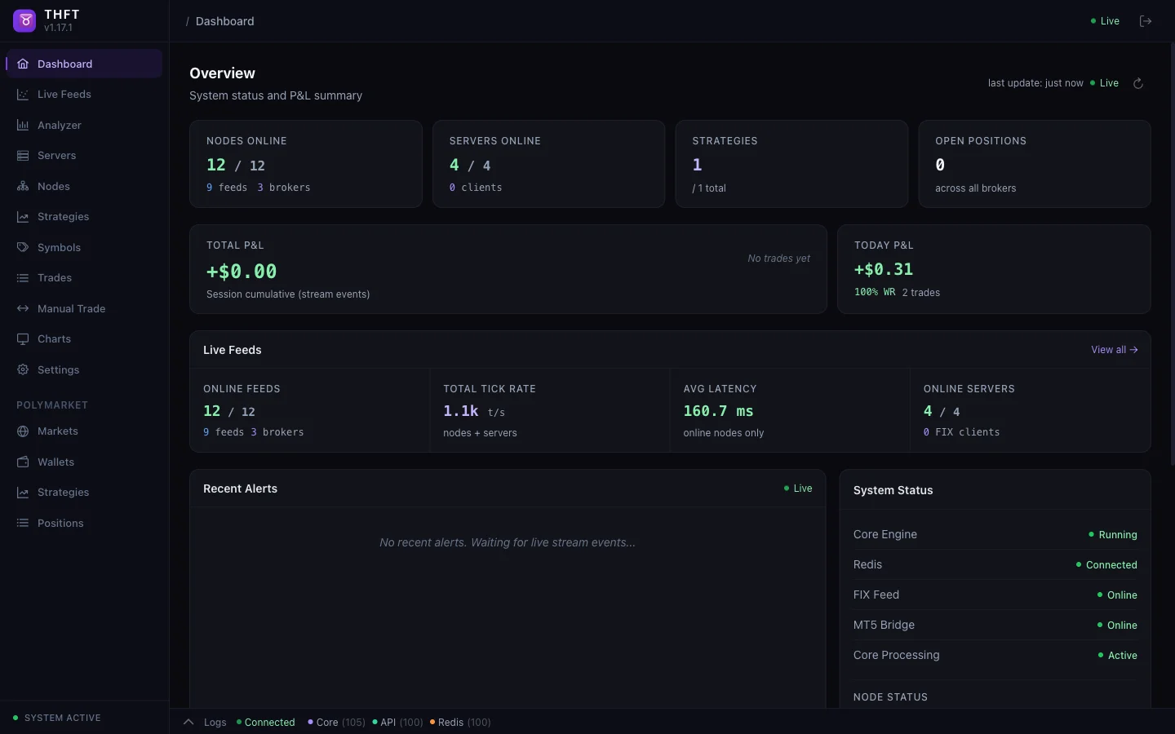Open the View all live feeds link
Viewport: 1175px width, 734px height.
point(1113,350)
